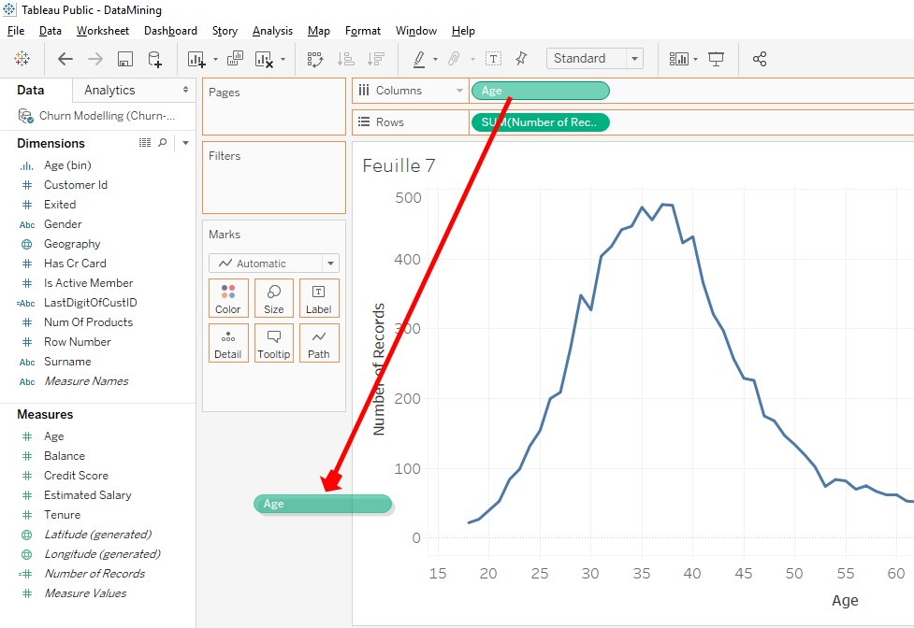Click the Label marks button

tap(319, 298)
